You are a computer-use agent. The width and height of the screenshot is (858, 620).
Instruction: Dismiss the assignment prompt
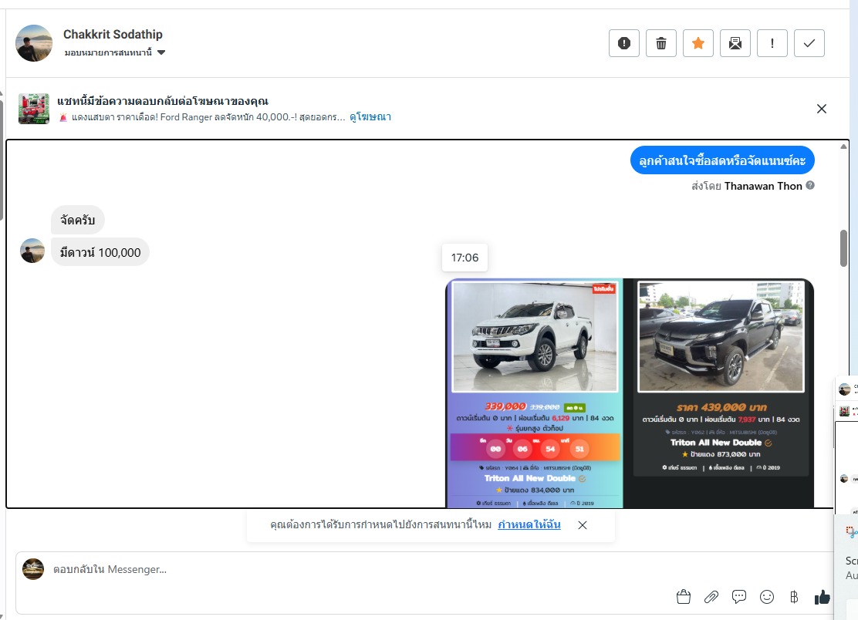[x=583, y=525]
